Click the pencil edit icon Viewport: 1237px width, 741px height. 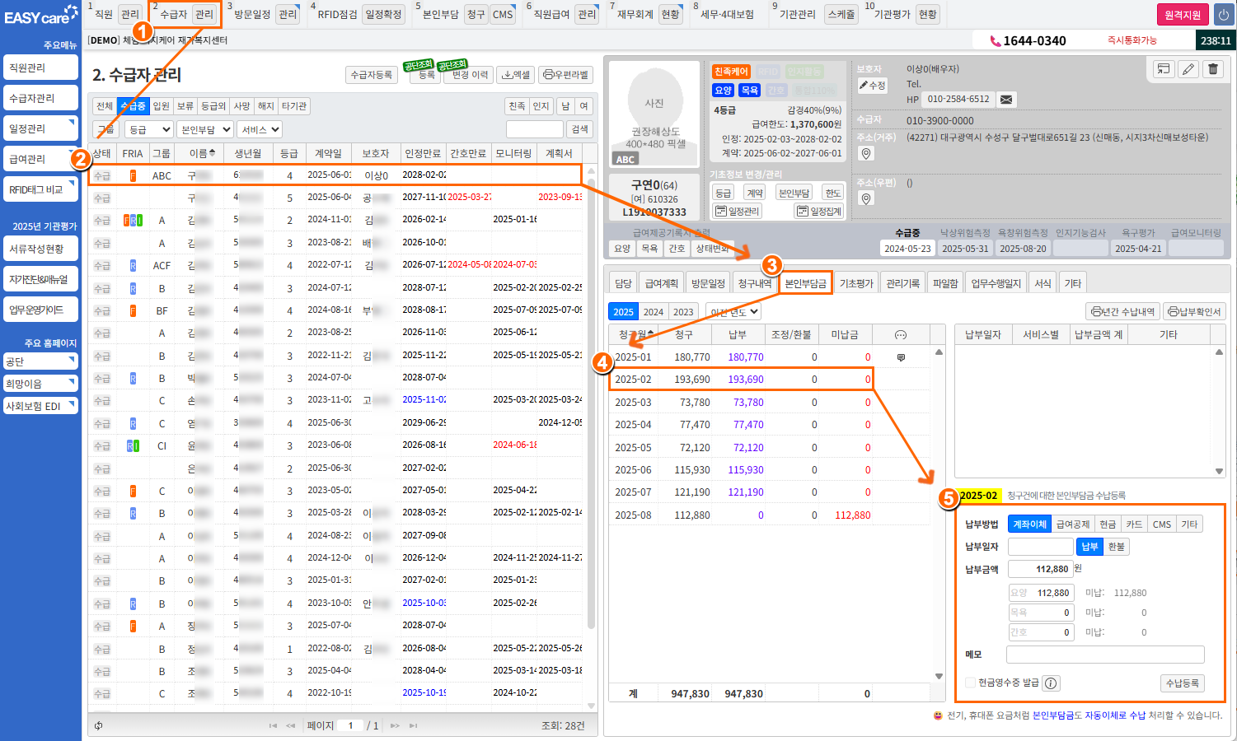coord(1188,69)
